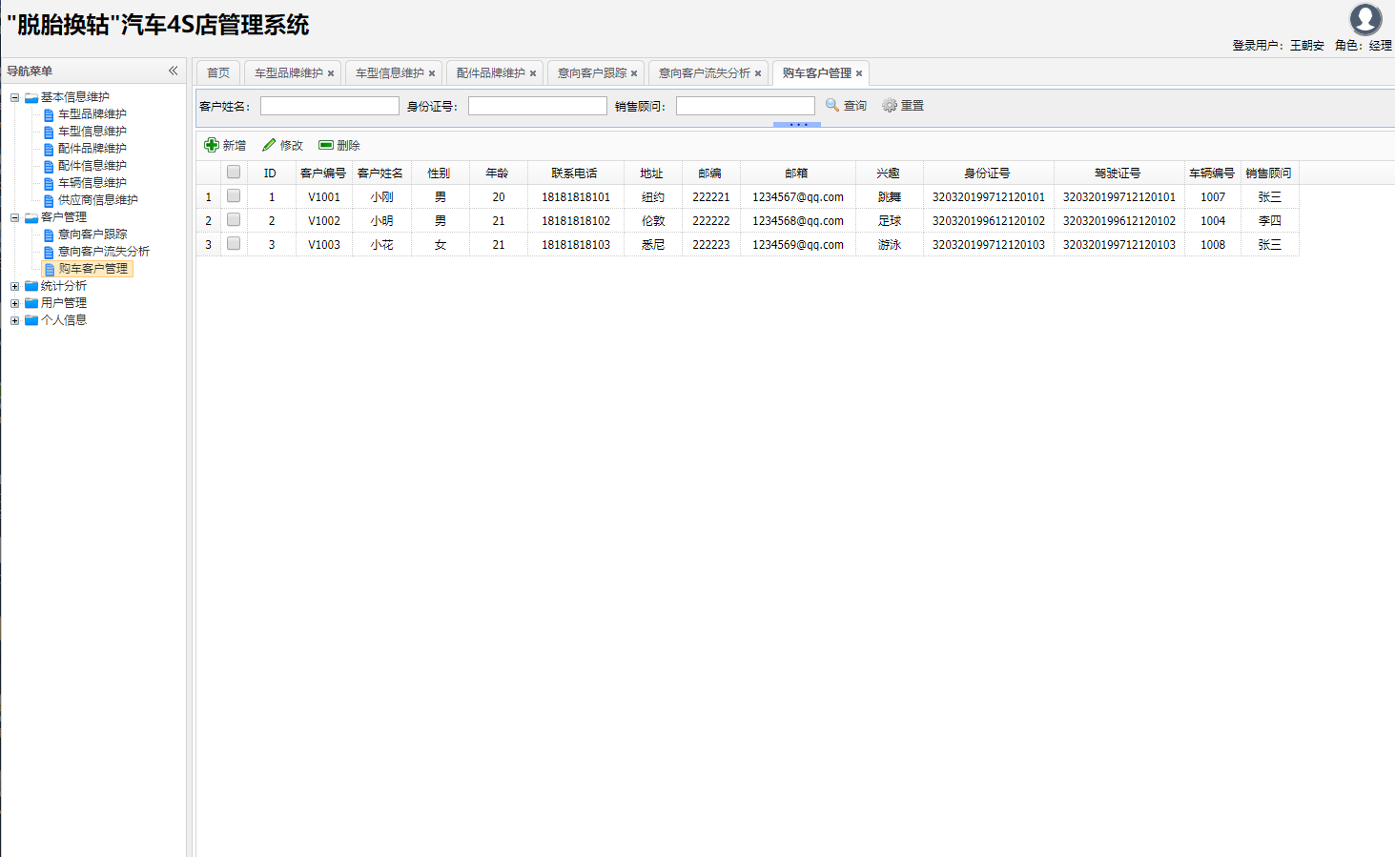The image size is (1395, 857).
Task: Collapse the 基本信息维护 tree node
Action: 14,97
